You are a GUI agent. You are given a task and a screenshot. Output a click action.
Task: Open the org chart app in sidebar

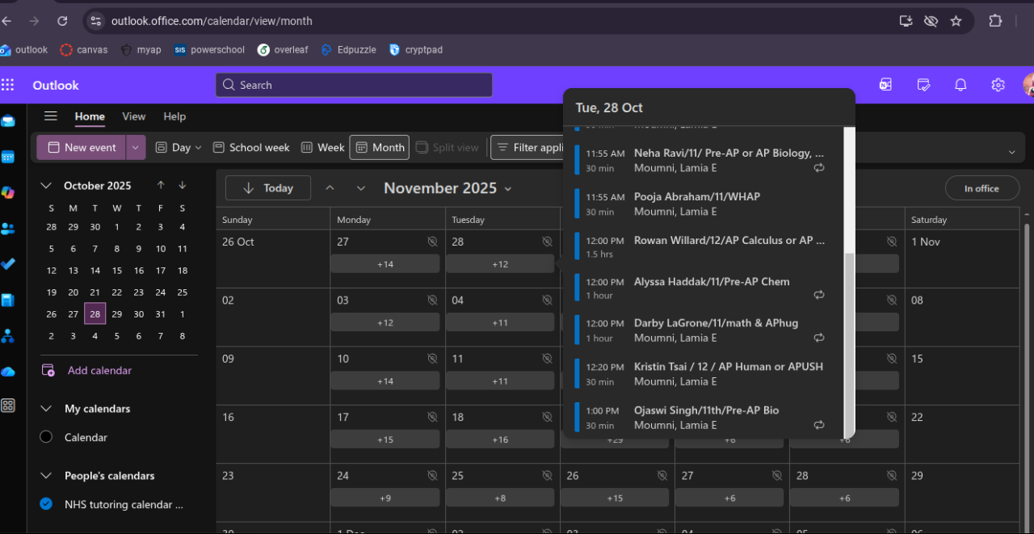tap(8, 335)
